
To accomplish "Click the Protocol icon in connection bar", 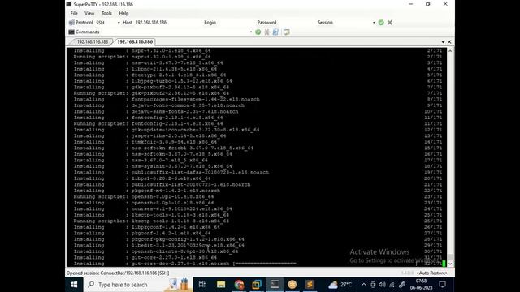I will pos(71,23).
